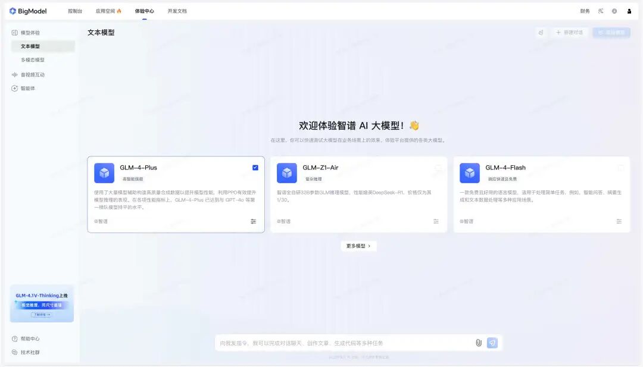
Task: Click 了解详情 on the promo banner
Action: click(42, 315)
